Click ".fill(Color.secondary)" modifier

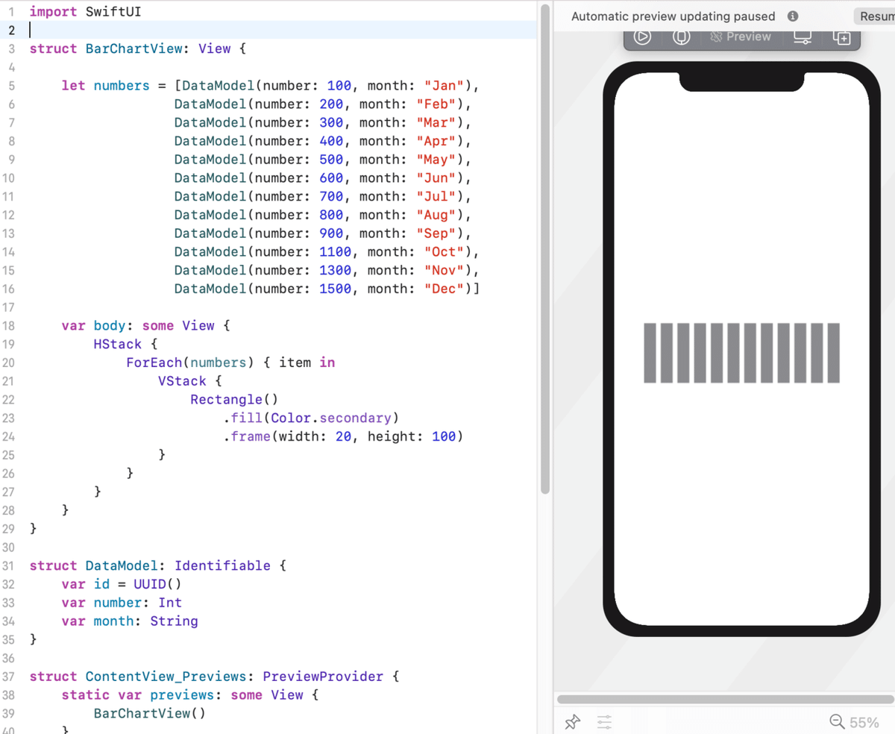311,418
